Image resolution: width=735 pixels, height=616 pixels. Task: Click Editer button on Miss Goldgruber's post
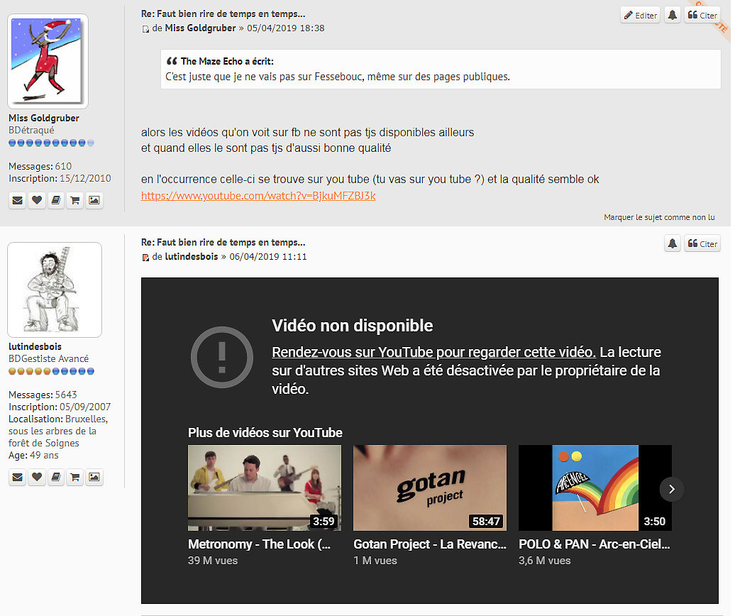[x=640, y=16]
